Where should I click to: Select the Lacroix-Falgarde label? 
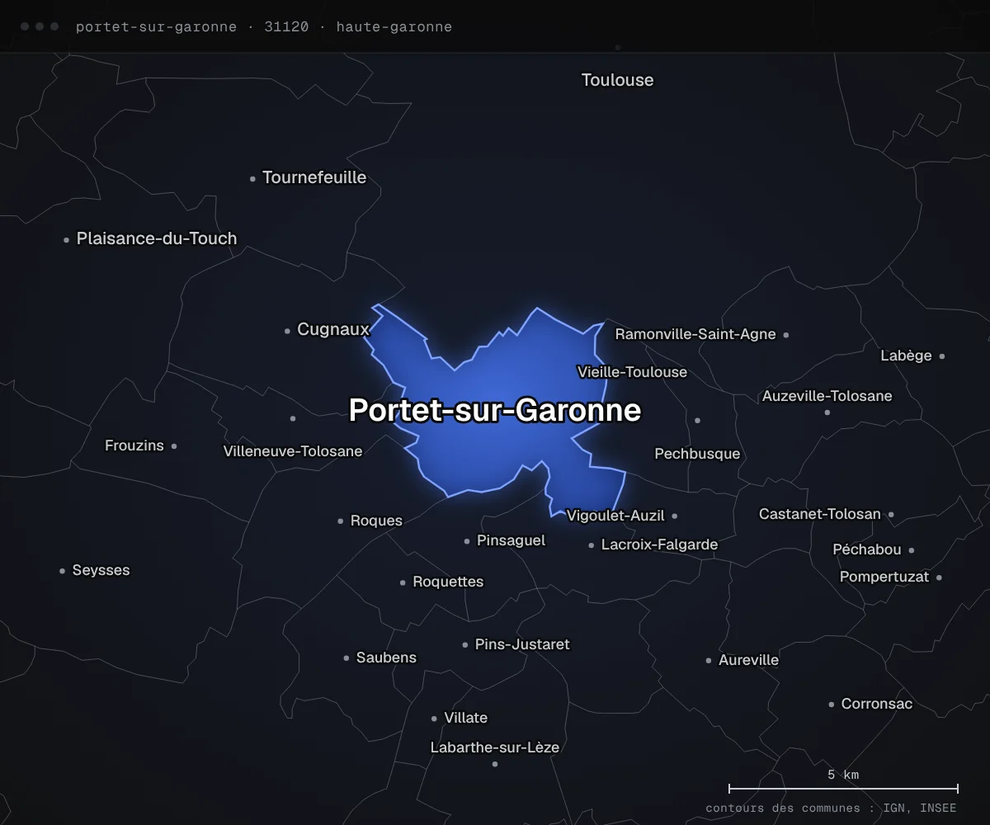pyautogui.click(x=659, y=544)
